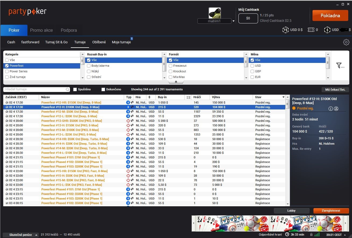The image size is (352, 238).
Task: Click the tournament dollars T$ chip icon
Action: click(x=286, y=30)
